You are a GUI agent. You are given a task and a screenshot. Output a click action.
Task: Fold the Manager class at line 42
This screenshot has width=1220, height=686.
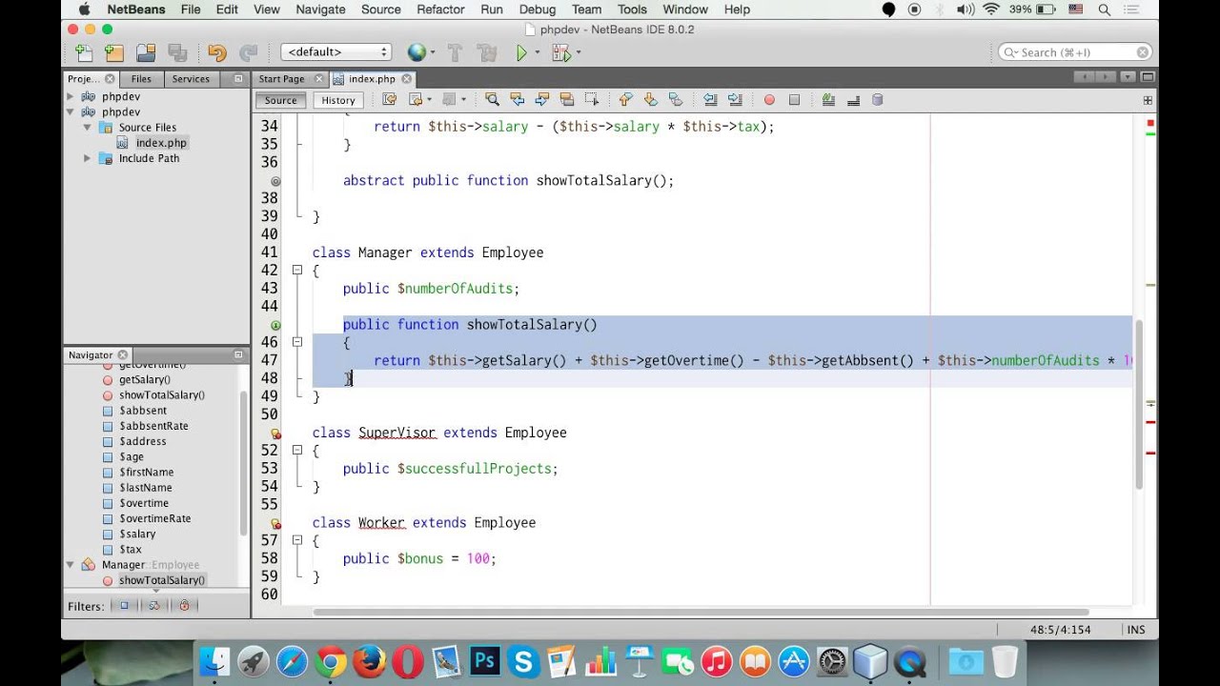297,271
